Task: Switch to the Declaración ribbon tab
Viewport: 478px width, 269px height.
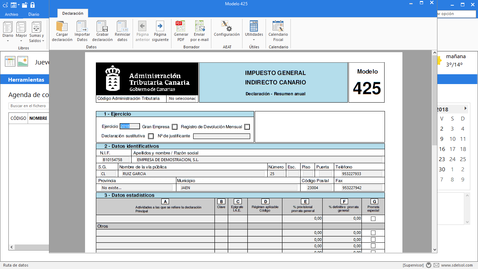Action: click(x=73, y=13)
